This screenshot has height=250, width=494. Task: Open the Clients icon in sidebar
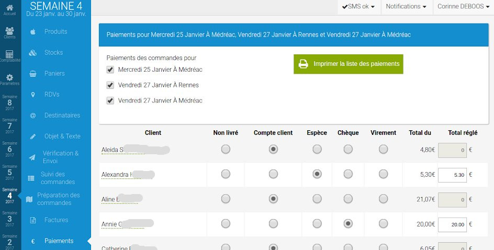tap(9, 31)
